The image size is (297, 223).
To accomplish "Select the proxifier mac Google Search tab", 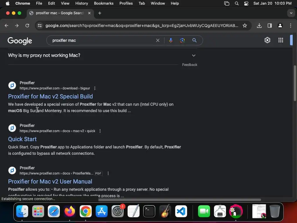I will pyautogui.click(x=60, y=13).
